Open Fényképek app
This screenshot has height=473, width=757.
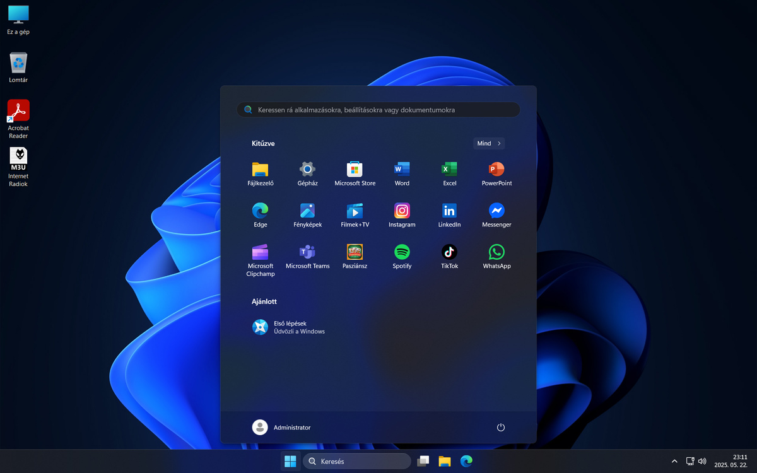307,215
